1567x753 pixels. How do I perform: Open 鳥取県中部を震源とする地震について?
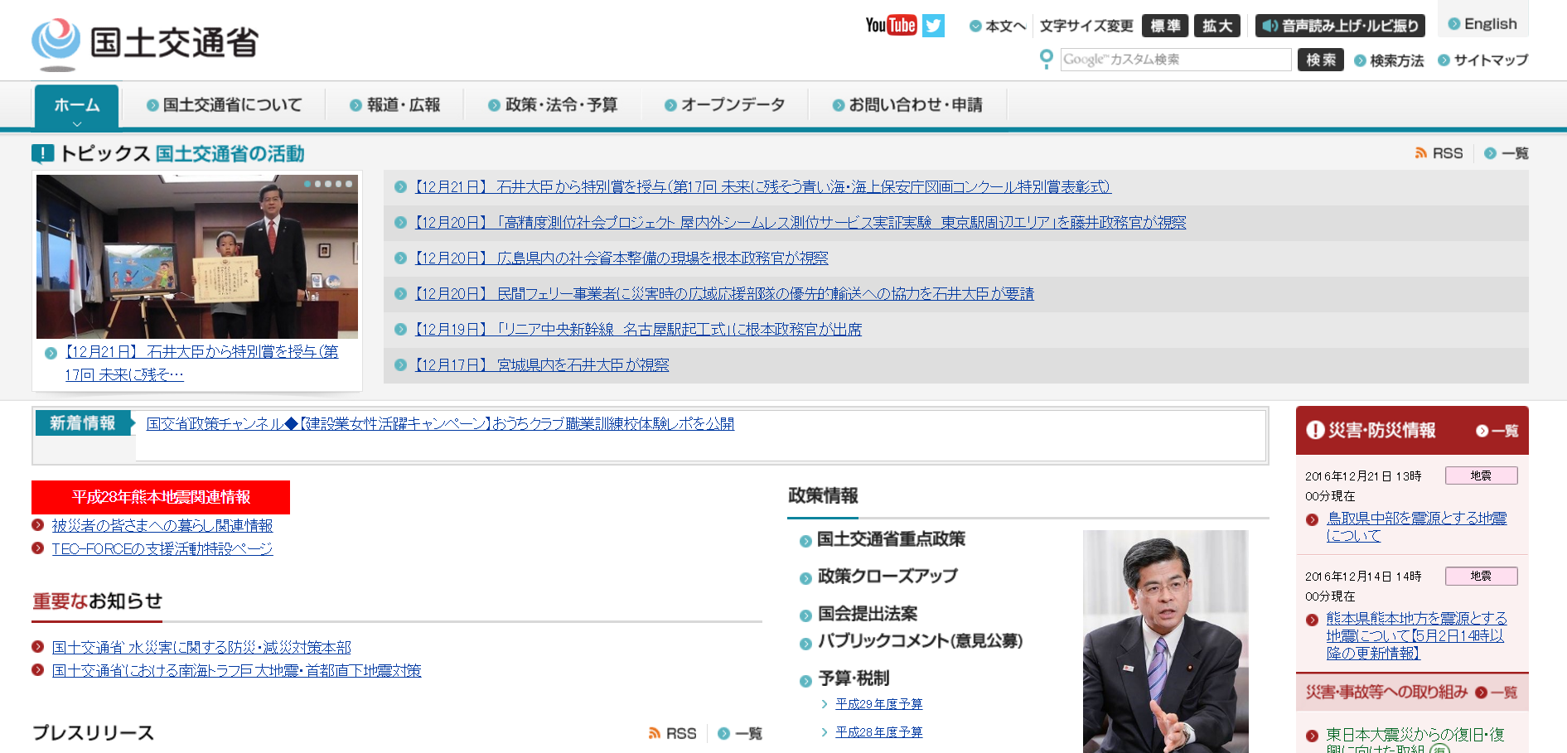[1416, 527]
